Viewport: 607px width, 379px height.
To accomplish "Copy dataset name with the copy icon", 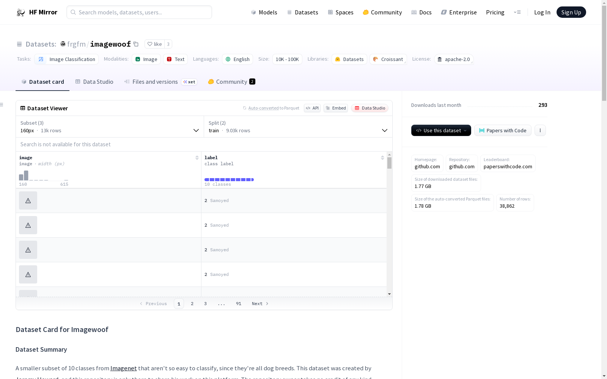I will 136,44.
